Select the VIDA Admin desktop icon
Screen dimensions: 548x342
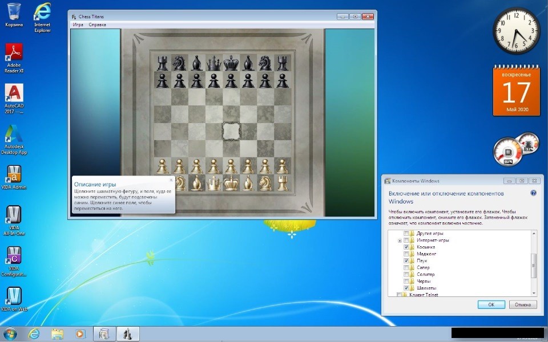pos(14,177)
